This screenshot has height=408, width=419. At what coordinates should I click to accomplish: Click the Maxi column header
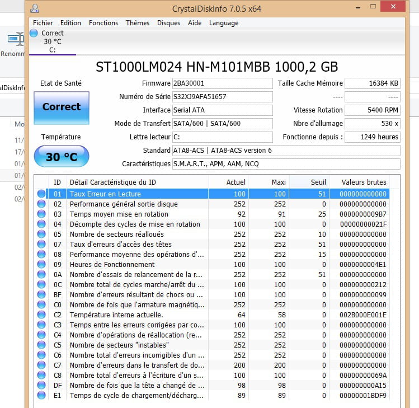point(269,182)
